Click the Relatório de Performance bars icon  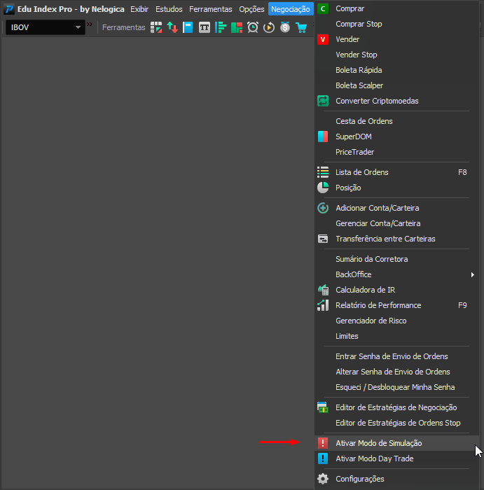pos(323,305)
